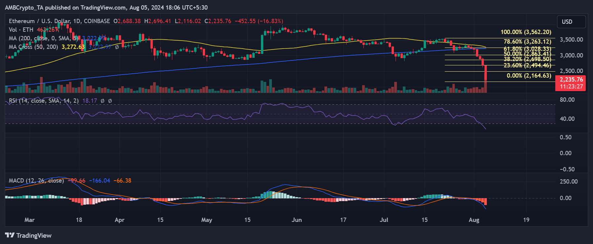Open the USD currency selector
The width and height of the screenshot is (593, 244).
point(572,22)
